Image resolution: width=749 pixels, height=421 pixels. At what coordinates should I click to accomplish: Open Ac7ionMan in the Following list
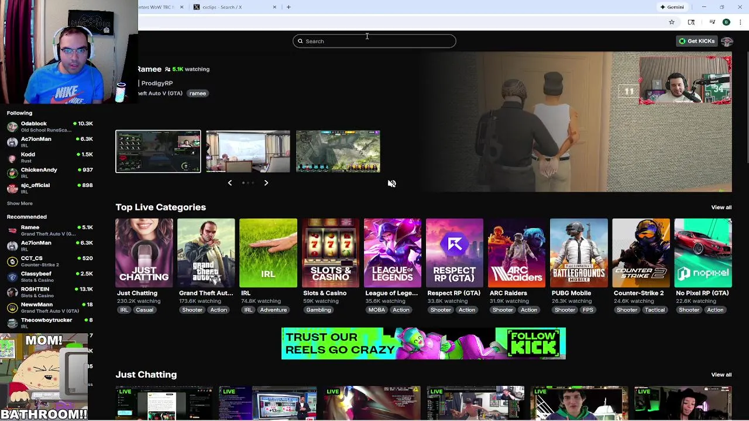50,142
